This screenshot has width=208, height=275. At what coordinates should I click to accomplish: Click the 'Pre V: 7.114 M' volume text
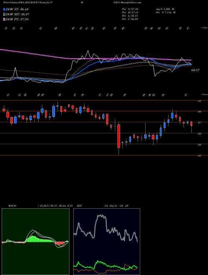[165, 12]
